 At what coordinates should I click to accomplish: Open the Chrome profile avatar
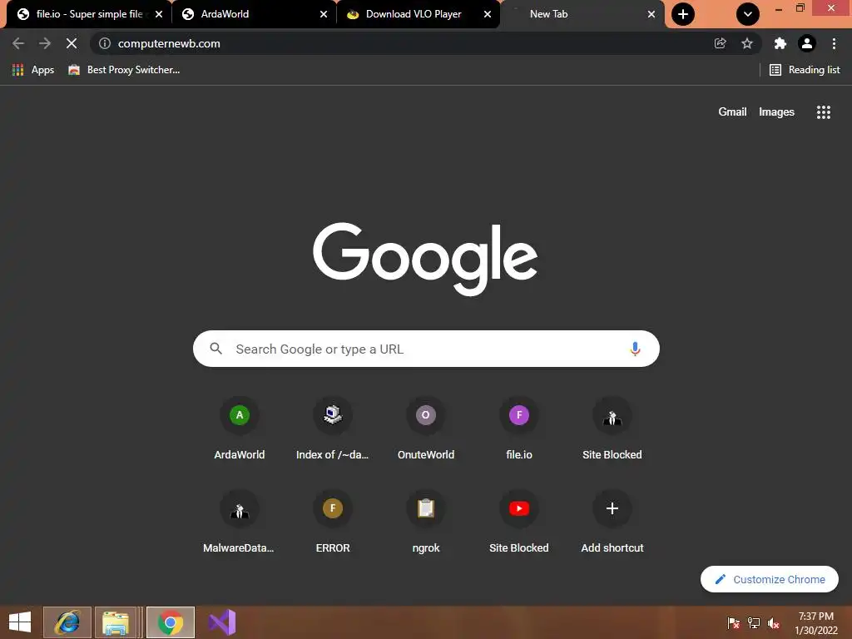[x=807, y=43]
